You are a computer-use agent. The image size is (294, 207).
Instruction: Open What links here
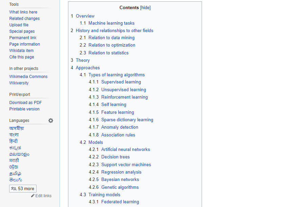pyautogui.click(x=23, y=12)
